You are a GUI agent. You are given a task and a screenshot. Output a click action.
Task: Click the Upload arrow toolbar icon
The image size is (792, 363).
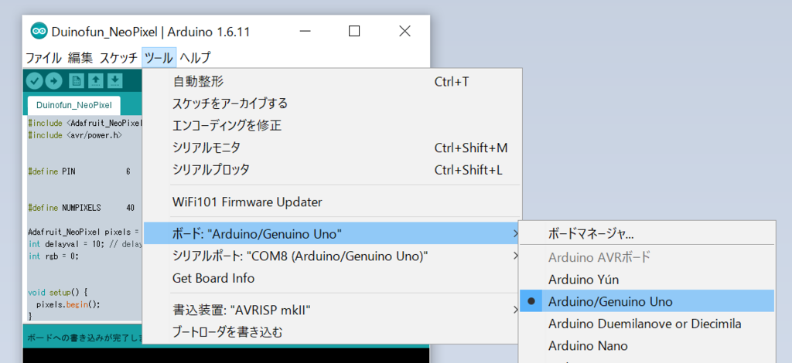[53, 80]
